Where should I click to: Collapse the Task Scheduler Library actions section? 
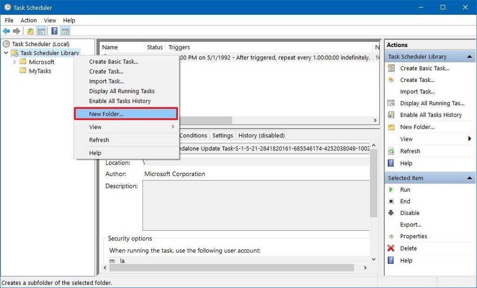point(470,56)
